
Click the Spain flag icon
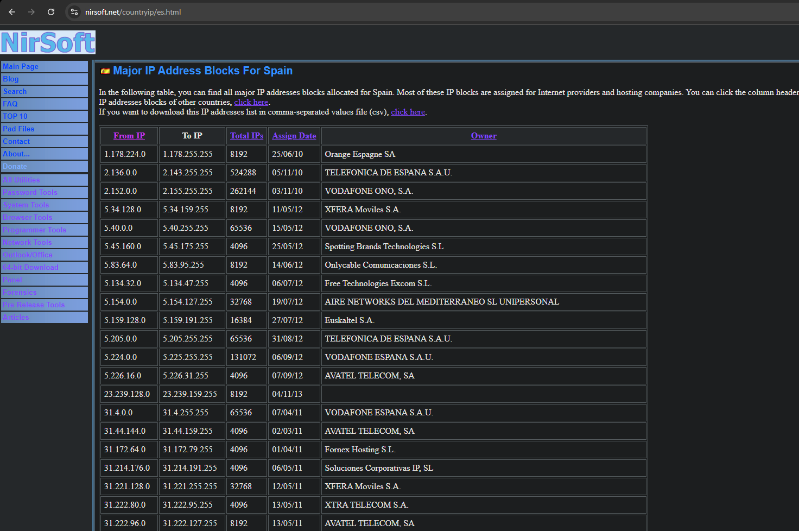[105, 71]
